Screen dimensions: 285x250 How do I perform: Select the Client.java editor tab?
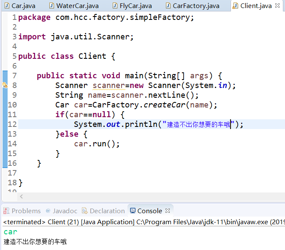coord(256,6)
